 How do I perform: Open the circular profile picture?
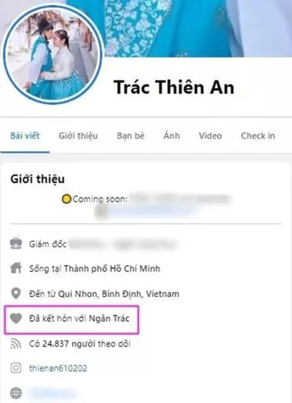(x=53, y=53)
